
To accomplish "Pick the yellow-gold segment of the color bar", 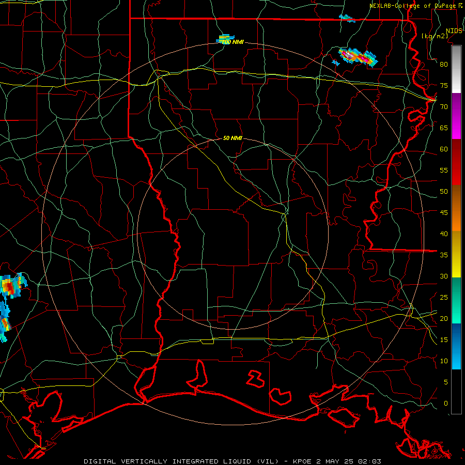I will point(456,254).
